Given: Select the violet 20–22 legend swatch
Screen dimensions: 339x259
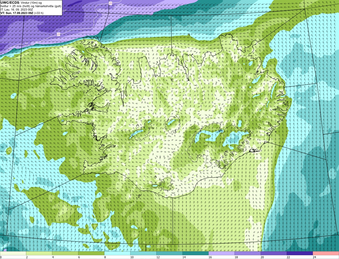Looking at the screenshot, I should tap(274, 253).
